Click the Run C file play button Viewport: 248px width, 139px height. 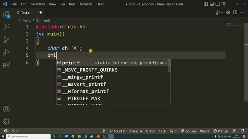coord(218,13)
